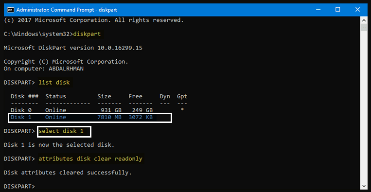Click the scrollbar down arrow
Screen dimensions: 371x192
(x=364, y=185)
